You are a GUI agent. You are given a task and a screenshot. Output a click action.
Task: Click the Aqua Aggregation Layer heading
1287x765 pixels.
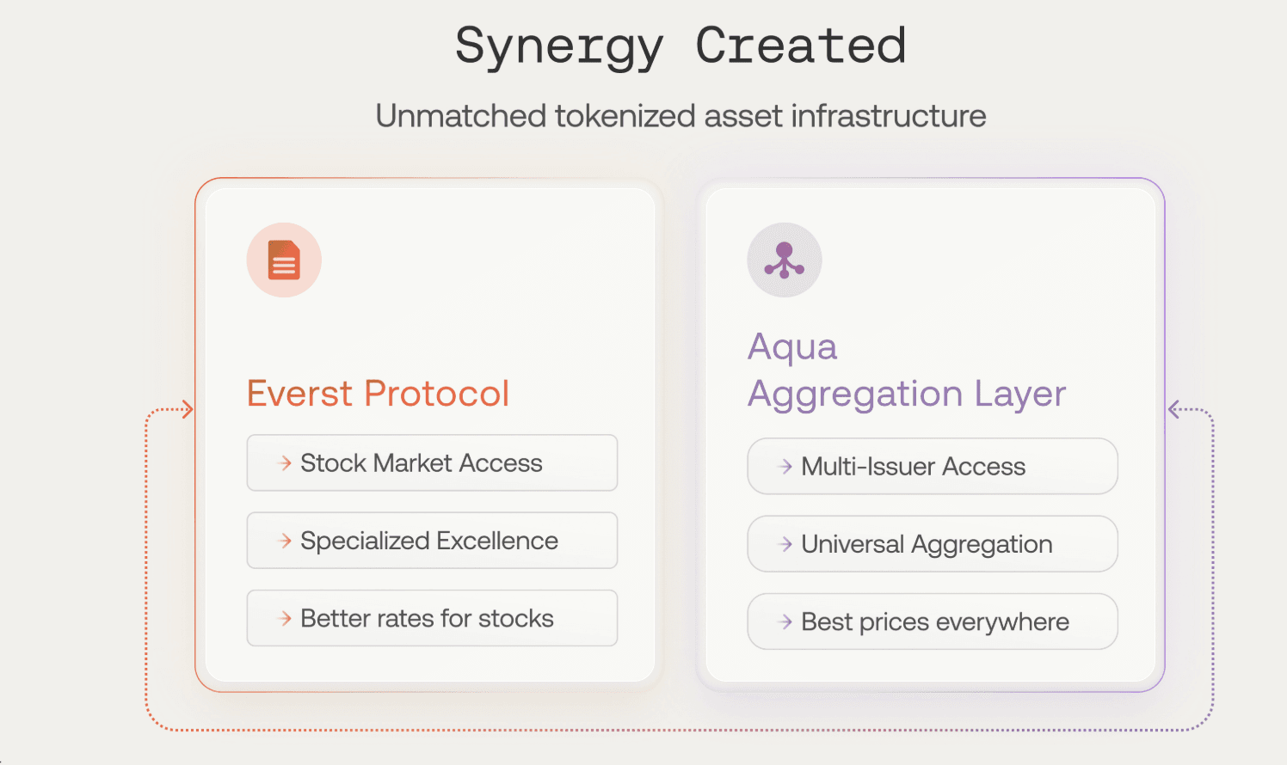coord(907,371)
